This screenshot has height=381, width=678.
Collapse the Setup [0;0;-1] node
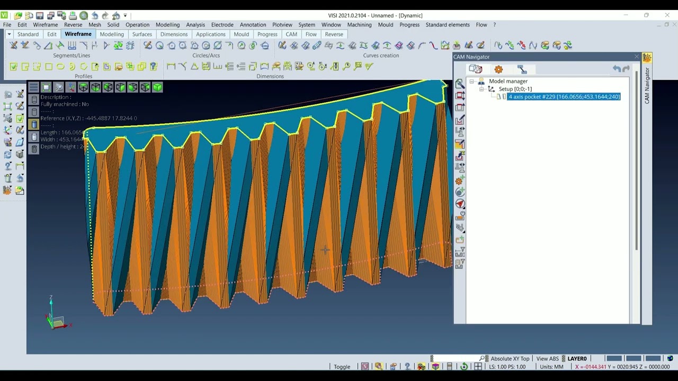click(x=481, y=89)
